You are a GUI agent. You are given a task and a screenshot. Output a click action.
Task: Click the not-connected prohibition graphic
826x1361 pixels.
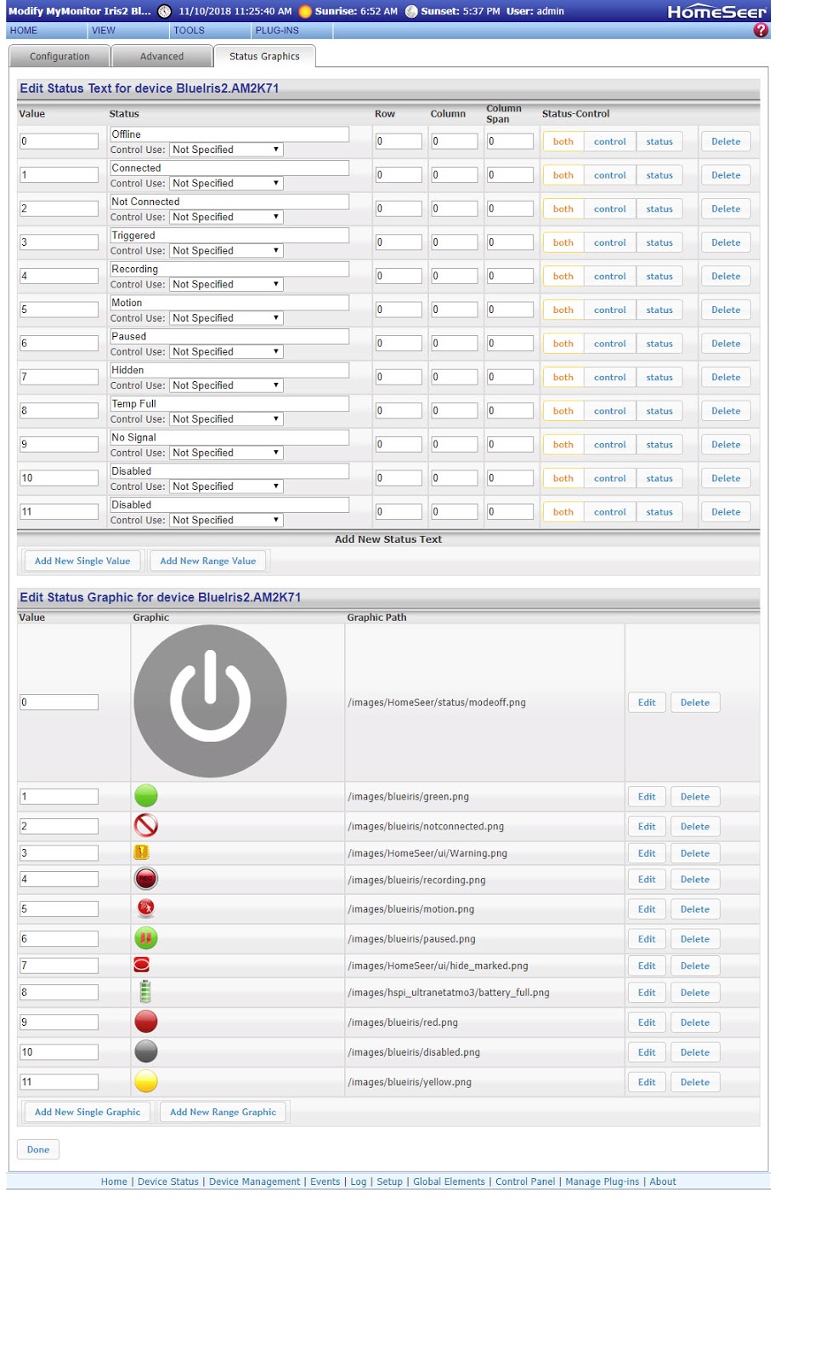click(x=146, y=825)
